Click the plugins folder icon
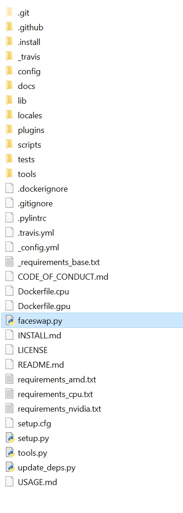Screen dimensions: 183x513 tap(9, 130)
